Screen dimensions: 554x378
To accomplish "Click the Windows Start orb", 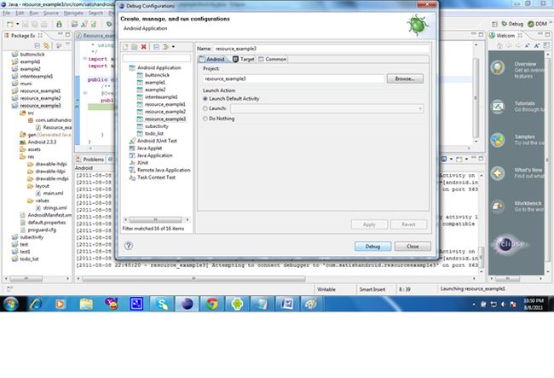I will pyautogui.click(x=10, y=304).
